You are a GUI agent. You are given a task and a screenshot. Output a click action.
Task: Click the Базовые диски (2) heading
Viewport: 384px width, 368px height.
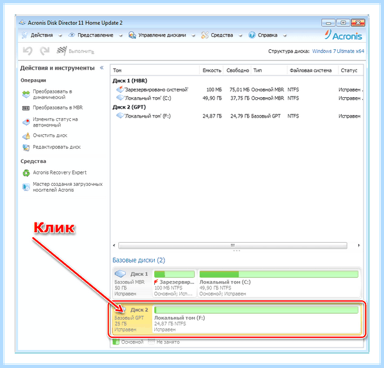[139, 260]
